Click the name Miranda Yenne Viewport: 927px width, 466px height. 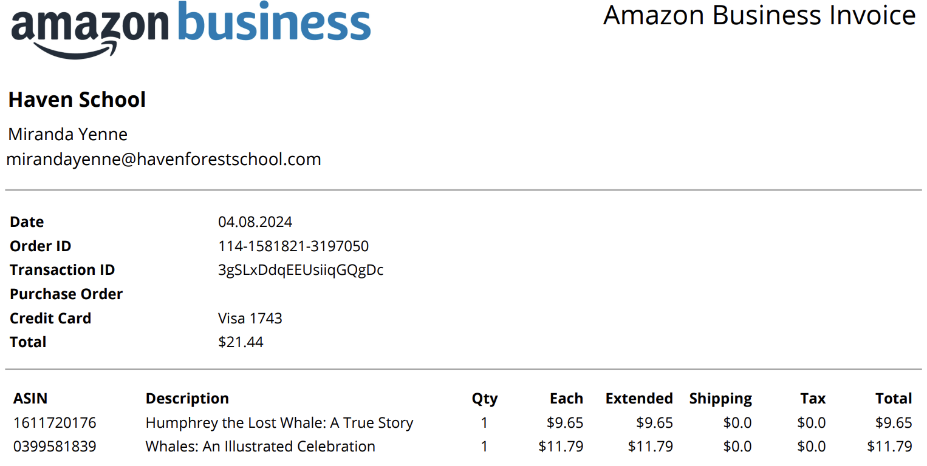[x=68, y=134]
